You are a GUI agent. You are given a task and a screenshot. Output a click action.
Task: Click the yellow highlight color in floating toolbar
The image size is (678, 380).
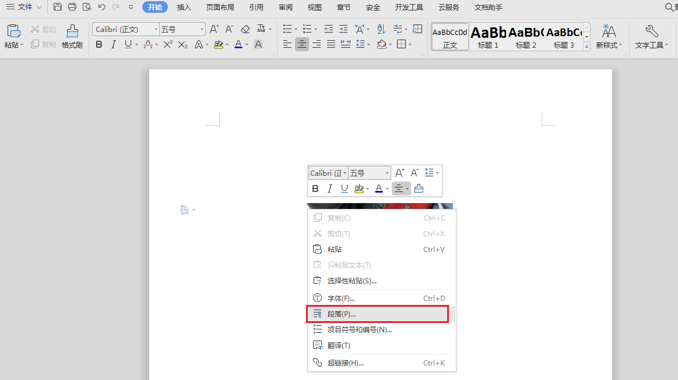pyautogui.click(x=359, y=189)
